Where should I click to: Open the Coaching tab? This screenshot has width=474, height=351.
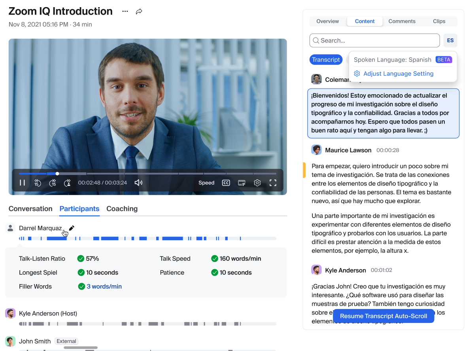(x=122, y=209)
